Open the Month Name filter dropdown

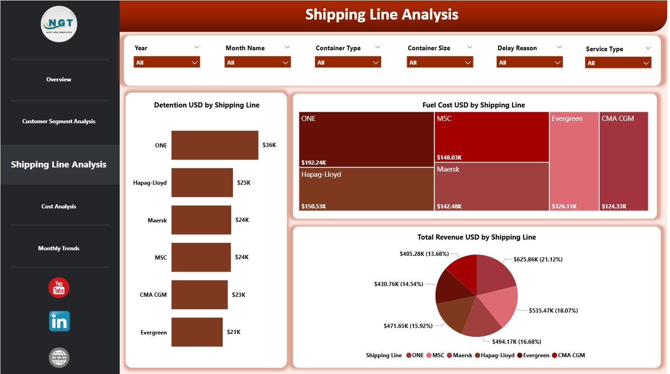(x=257, y=62)
